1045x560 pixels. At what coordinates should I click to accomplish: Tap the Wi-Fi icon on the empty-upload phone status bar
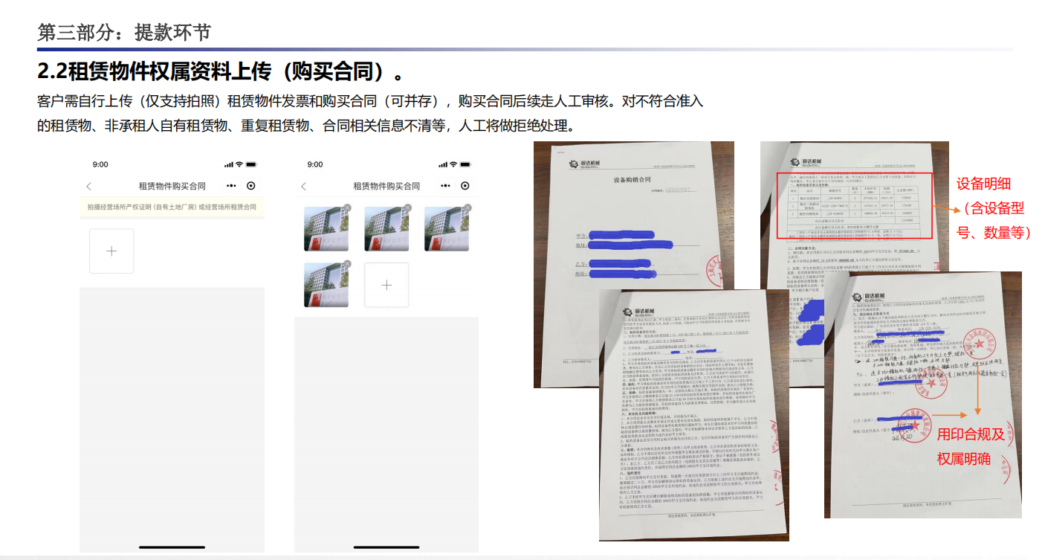[239, 164]
